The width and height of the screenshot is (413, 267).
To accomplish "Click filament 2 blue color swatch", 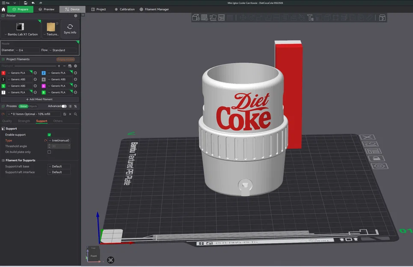I will point(44,73).
